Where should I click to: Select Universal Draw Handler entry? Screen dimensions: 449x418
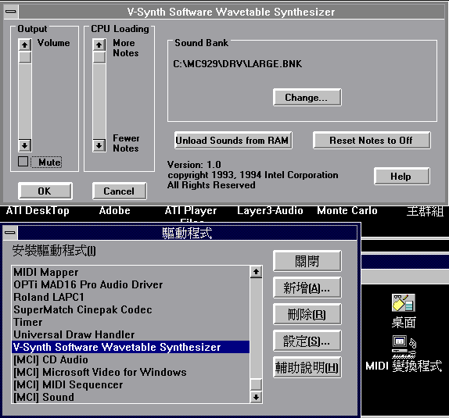pyautogui.click(x=131, y=334)
